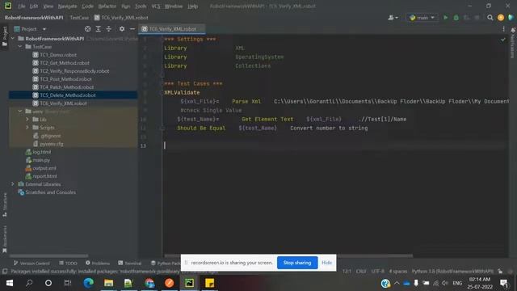Open the Bookmarks sidebar tool button
The height and width of the screenshot is (291, 517).
click(5, 239)
